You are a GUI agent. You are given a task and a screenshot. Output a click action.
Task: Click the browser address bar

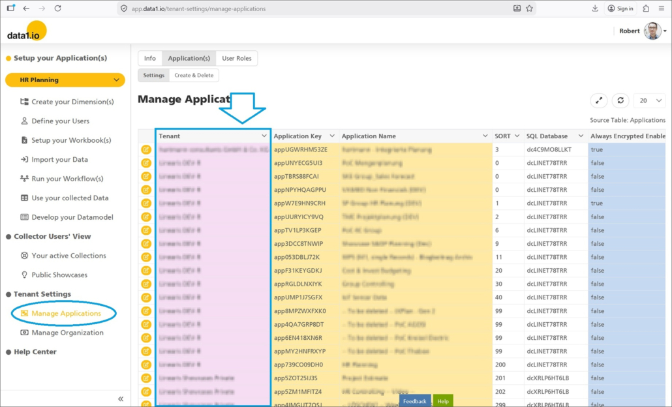(x=313, y=8)
